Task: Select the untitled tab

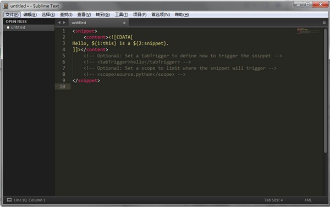Action: (x=98, y=23)
